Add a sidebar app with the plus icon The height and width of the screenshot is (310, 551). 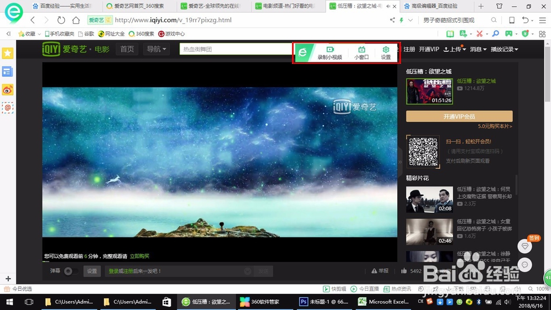click(x=8, y=279)
